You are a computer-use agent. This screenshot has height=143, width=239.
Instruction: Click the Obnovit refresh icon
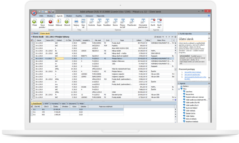[67, 22]
